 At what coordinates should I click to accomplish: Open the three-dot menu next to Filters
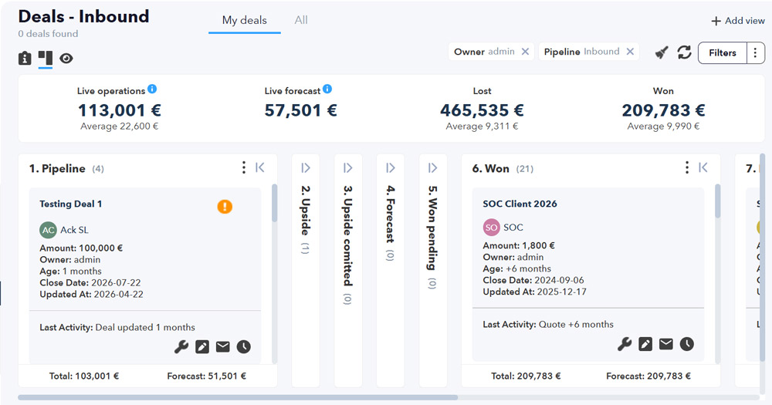(755, 52)
